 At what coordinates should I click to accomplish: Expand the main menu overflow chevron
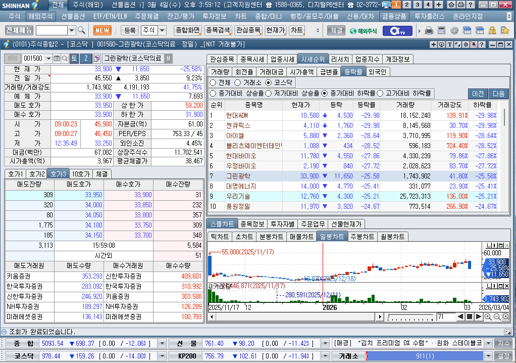(x=509, y=16)
